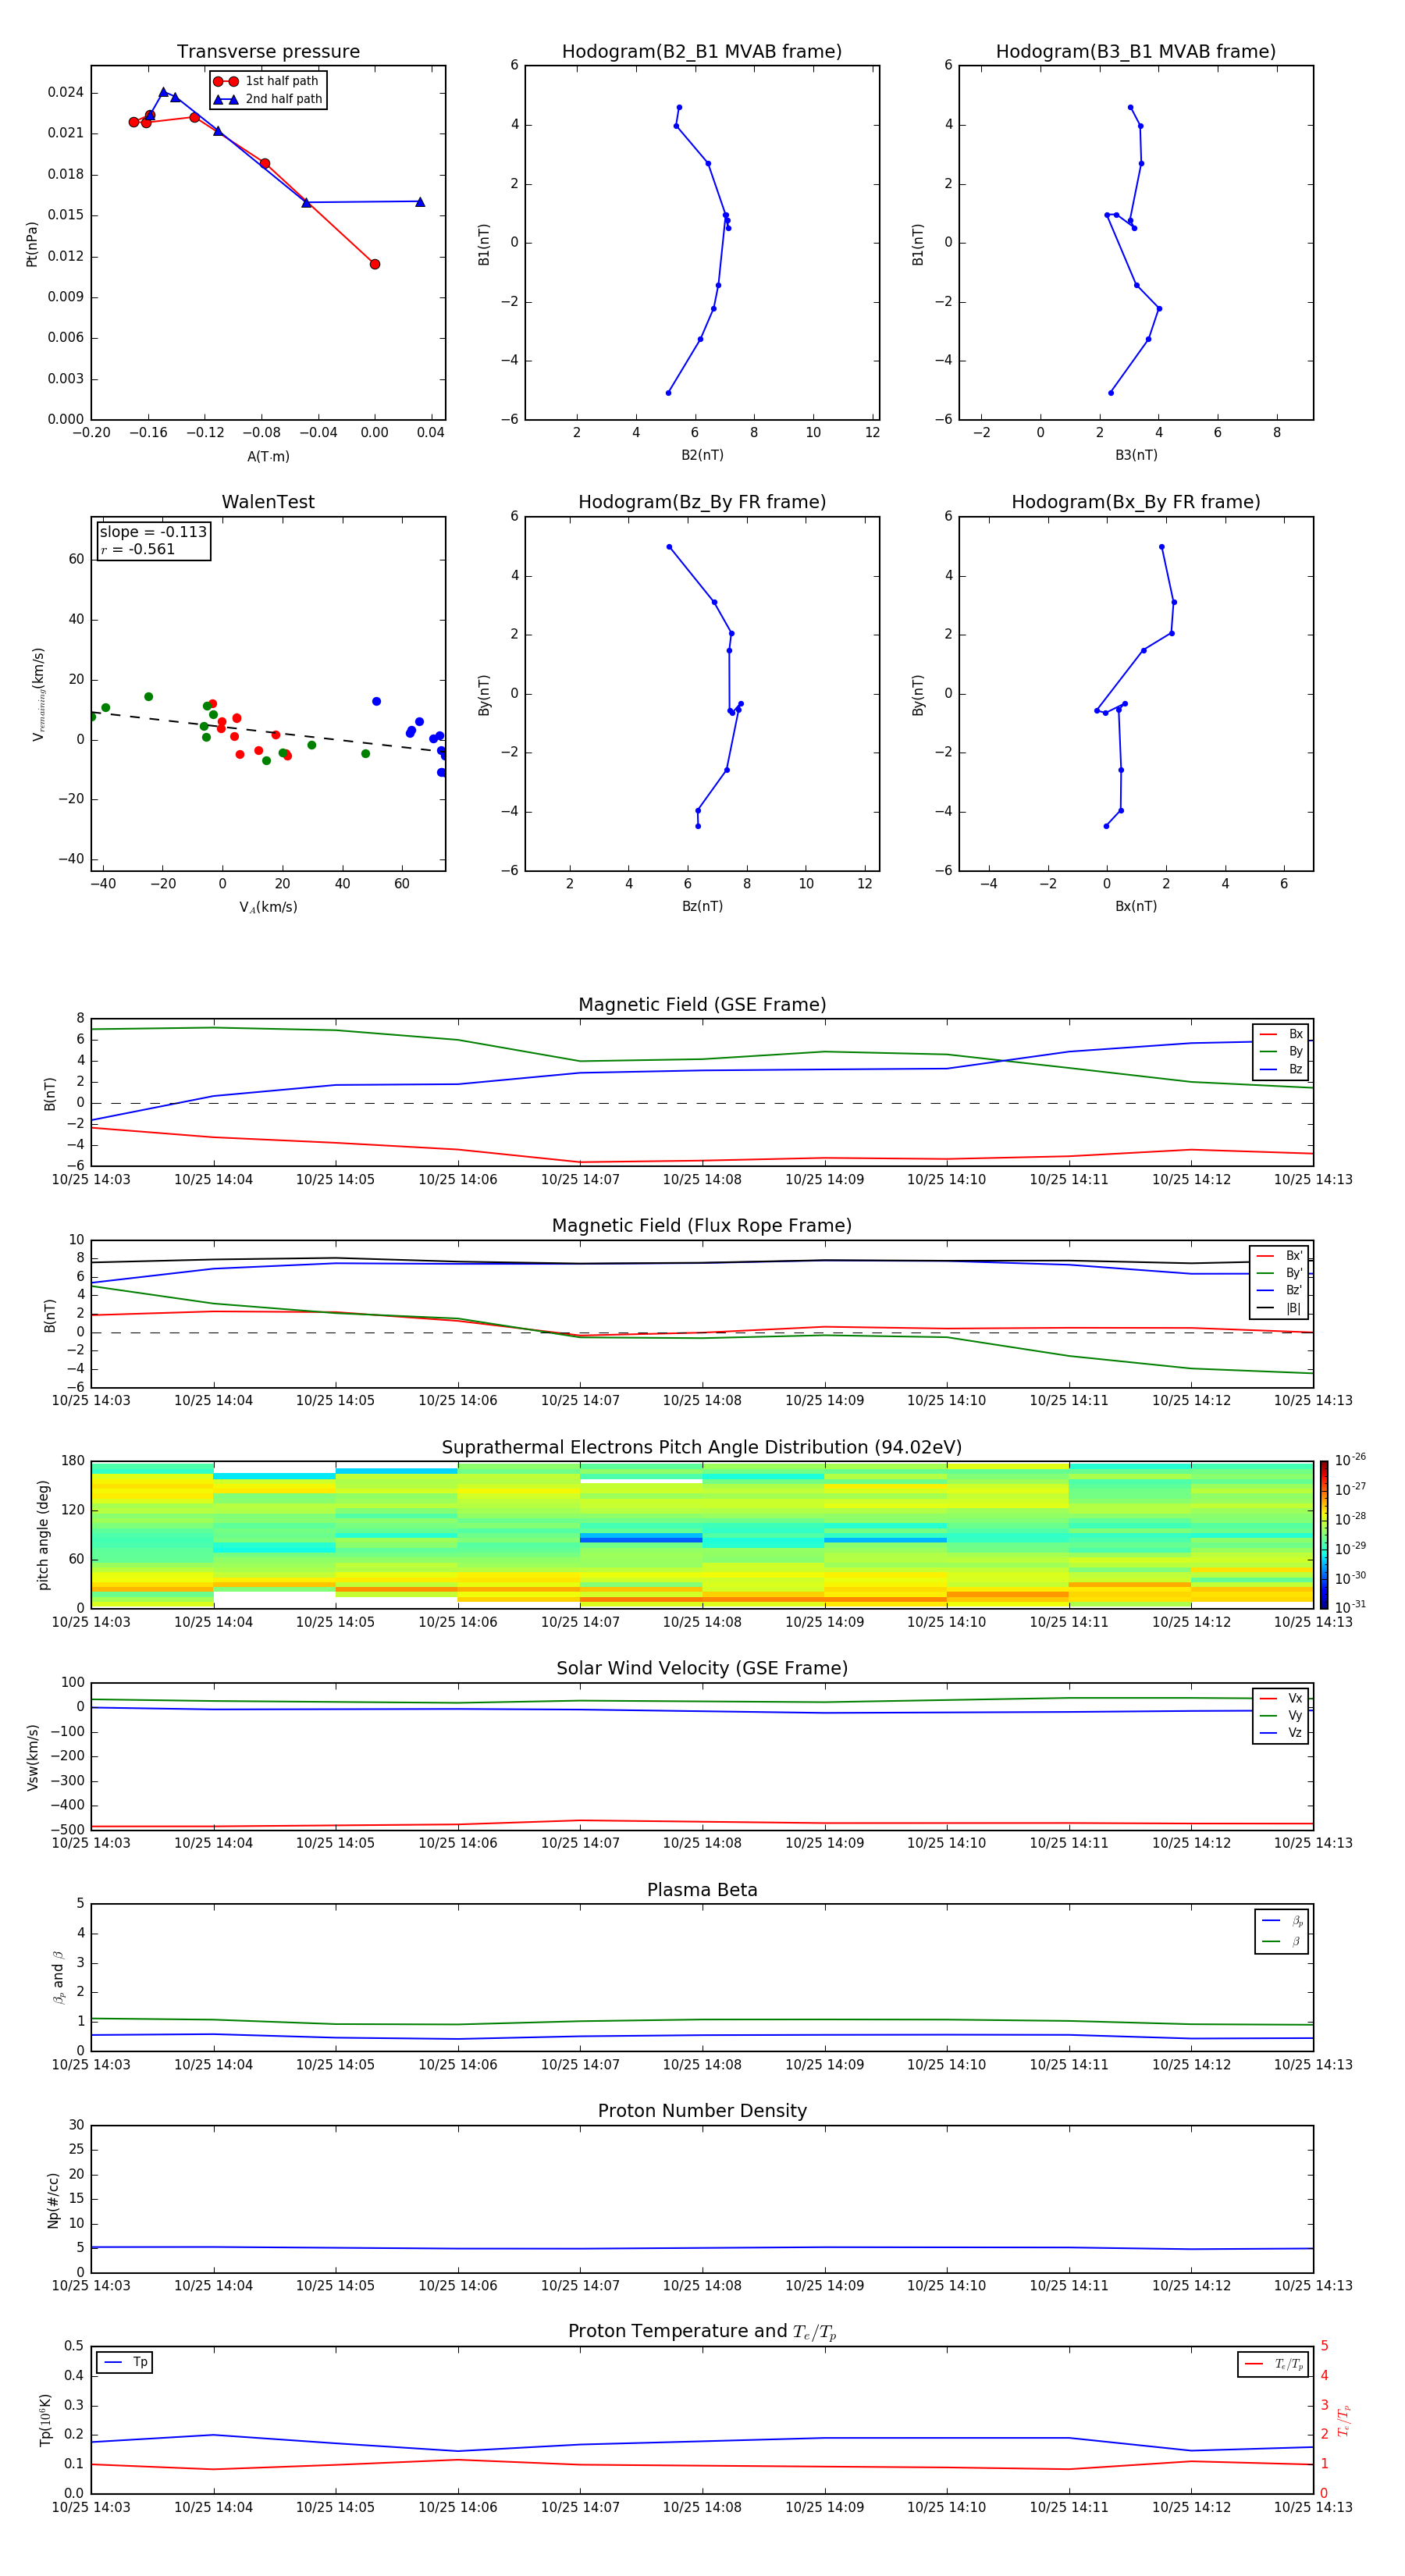Click the pitch angle colorbar
The height and width of the screenshot is (2576, 1405).
point(1324,1535)
